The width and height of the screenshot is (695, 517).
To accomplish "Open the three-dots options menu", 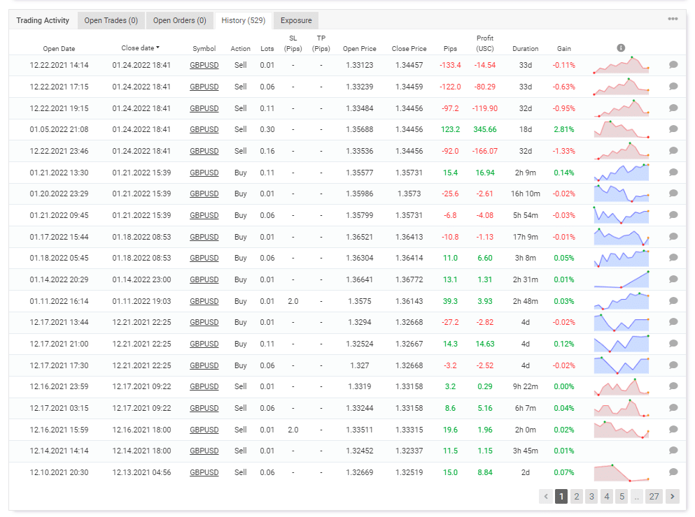I will 673,19.
